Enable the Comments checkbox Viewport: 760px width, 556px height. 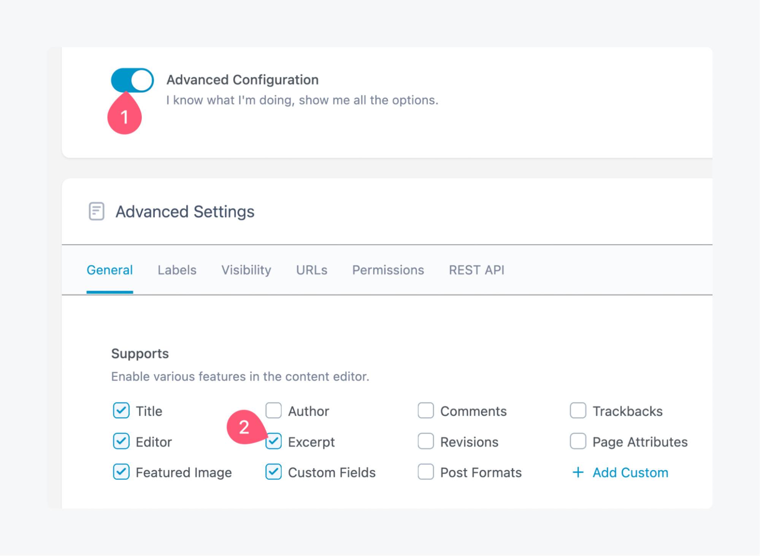426,410
